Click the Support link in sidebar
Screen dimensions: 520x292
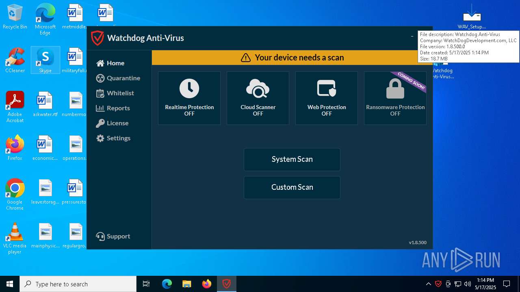click(113, 236)
